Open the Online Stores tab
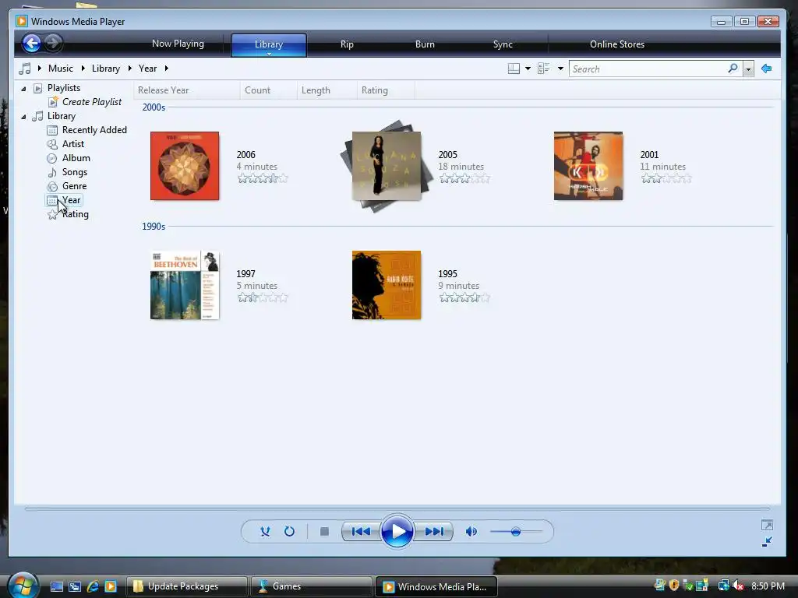The image size is (798, 598). pos(617,44)
